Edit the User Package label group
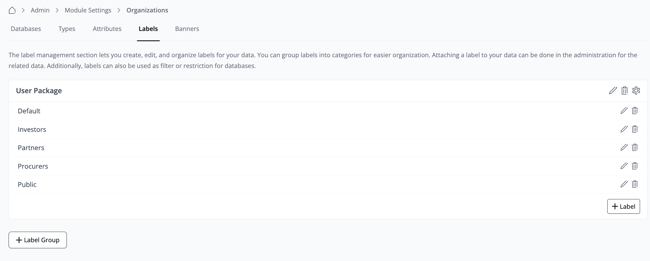 pos(613,90)
